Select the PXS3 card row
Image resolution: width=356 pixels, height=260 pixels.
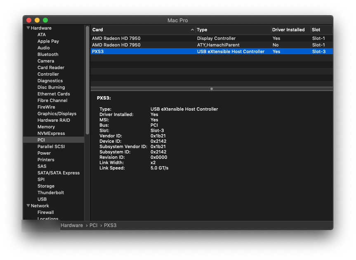pyautogui.click(x=212, y=51)
